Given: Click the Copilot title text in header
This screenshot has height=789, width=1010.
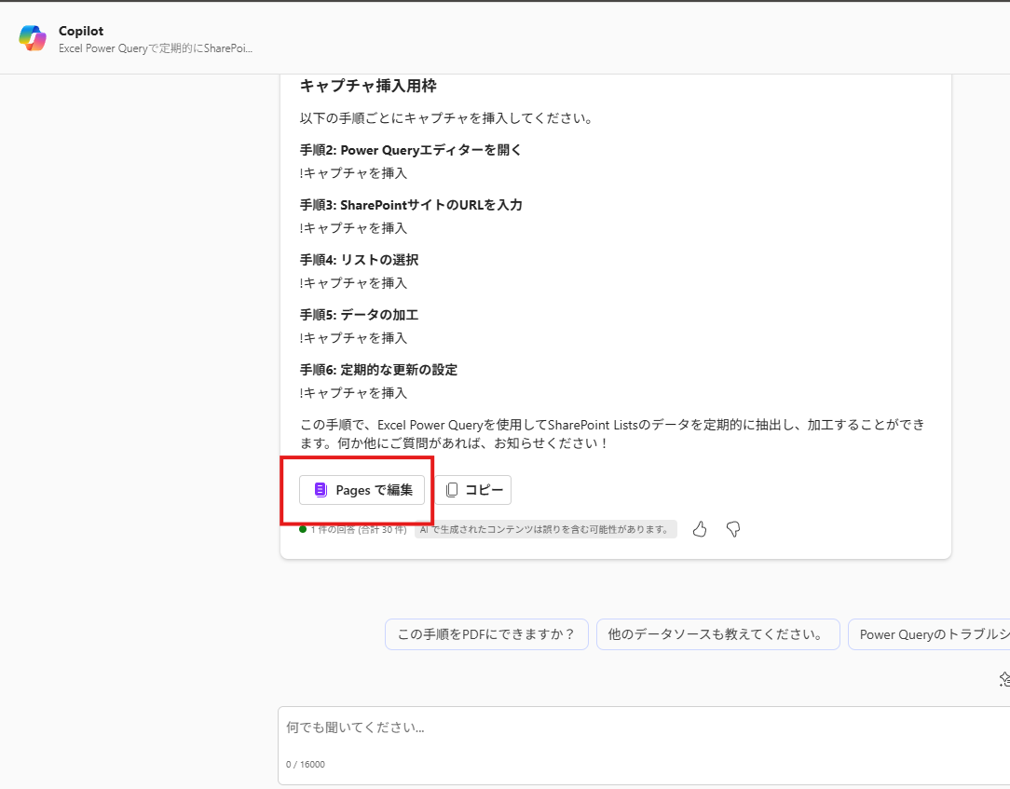Looking at the screenshot, I should coord(81,31).
